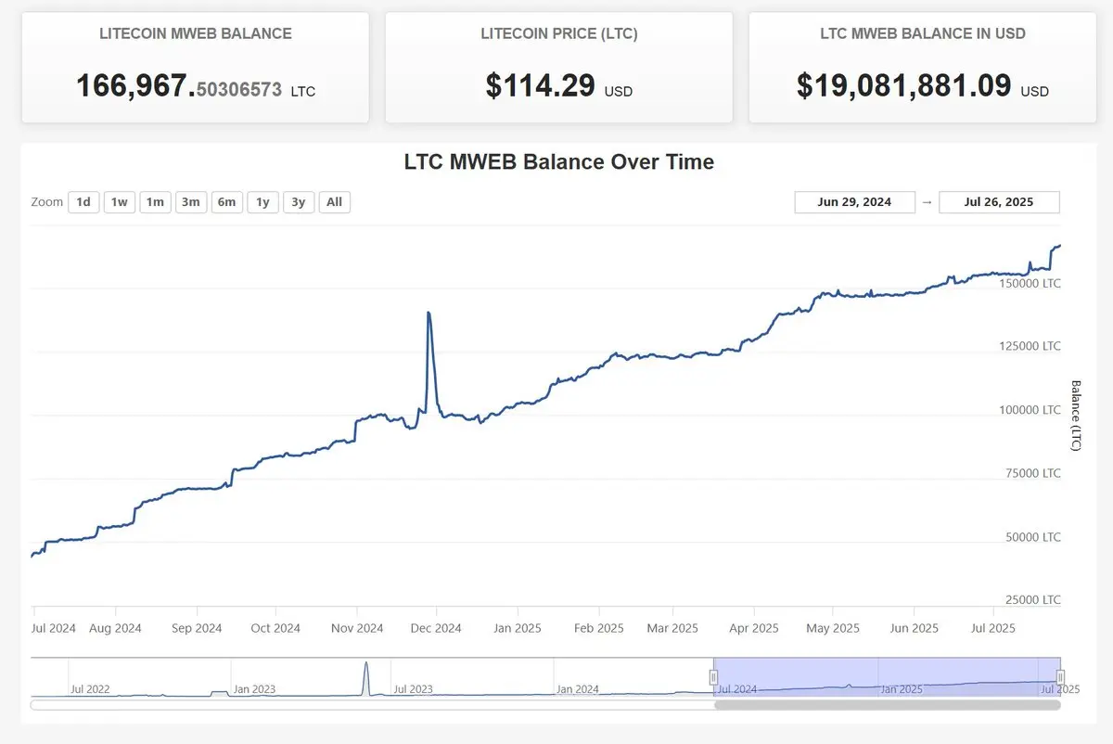Click the Sep 2024 x-axis label
1113x744 pixels.
tap(197, 628)
